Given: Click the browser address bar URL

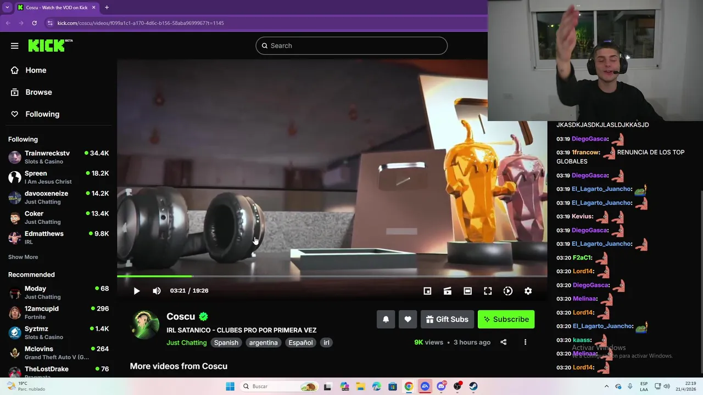Looking at the screenshot, I should [141, 23].
